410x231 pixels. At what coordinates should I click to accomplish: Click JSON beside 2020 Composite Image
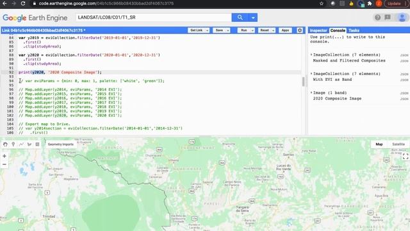click(x=404, y=99)
